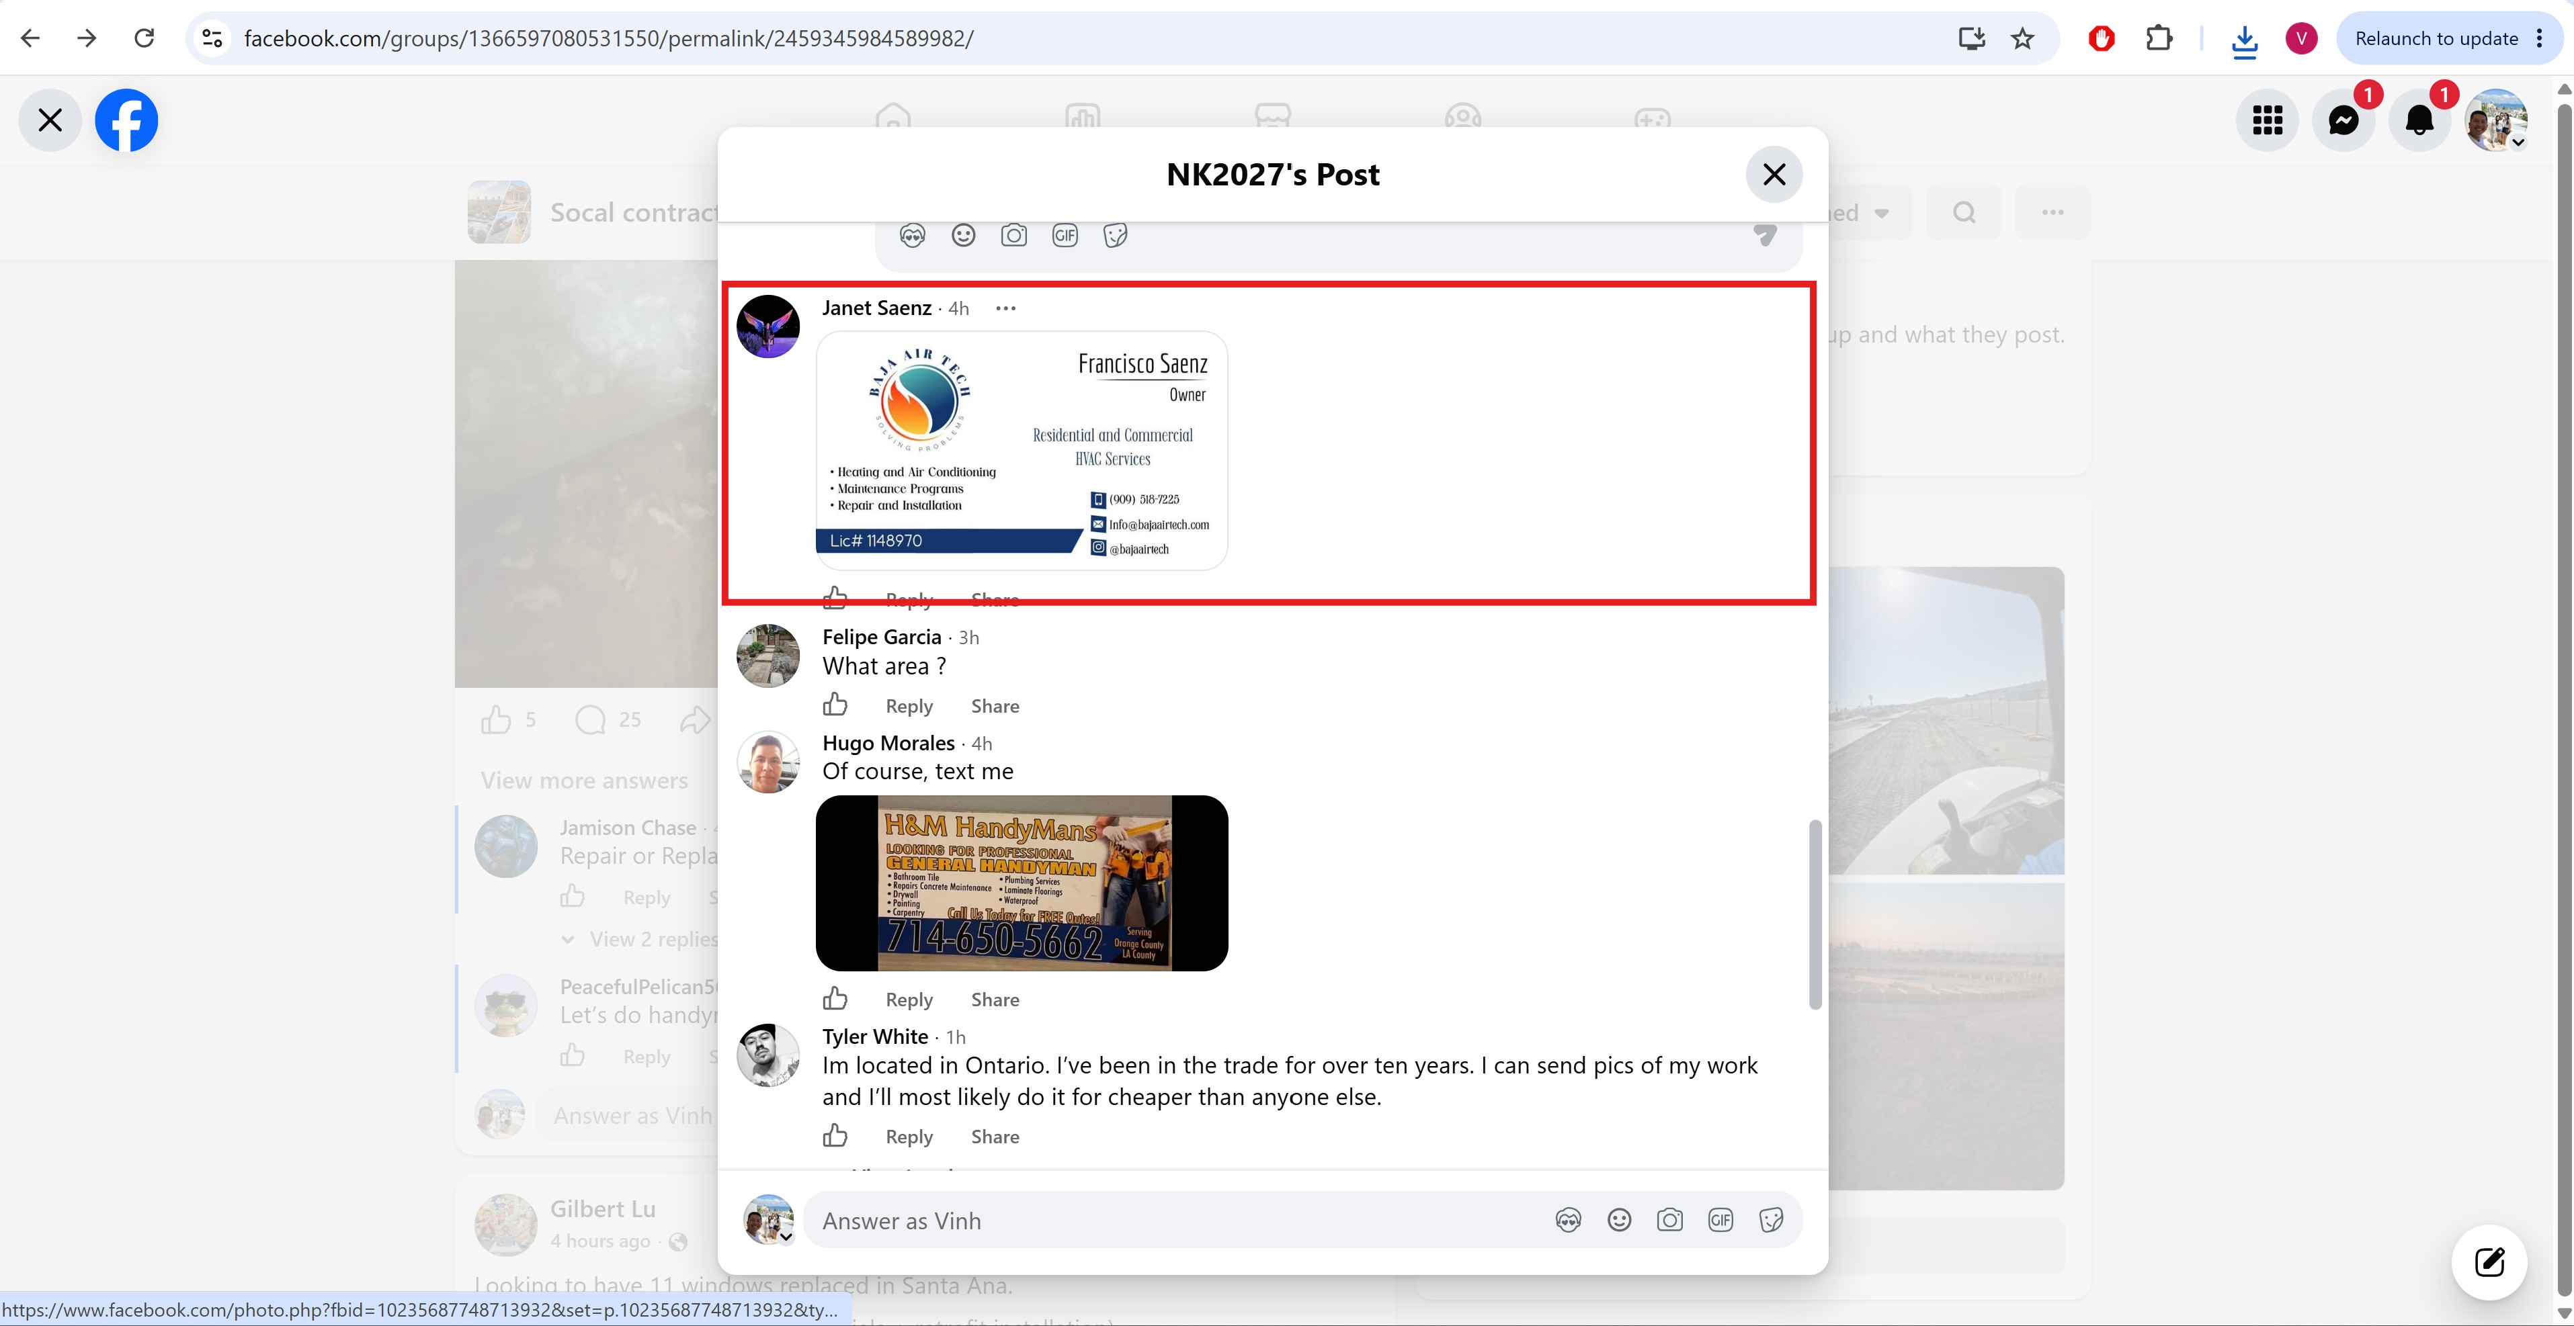Image resolution: width=2574 pixels, height=1326 pixels.
Task: Like Janet Saenz's comment
Action: point(835,598)
